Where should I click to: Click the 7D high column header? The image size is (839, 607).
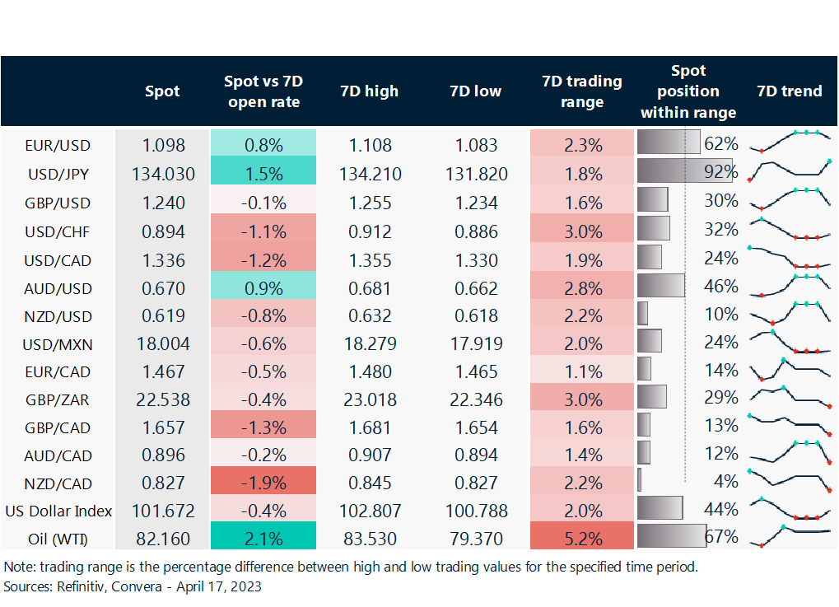coord(369,91)
